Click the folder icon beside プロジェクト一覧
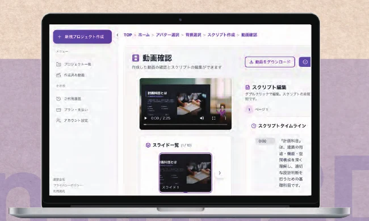The image size is (369, 221). (58, 64)
